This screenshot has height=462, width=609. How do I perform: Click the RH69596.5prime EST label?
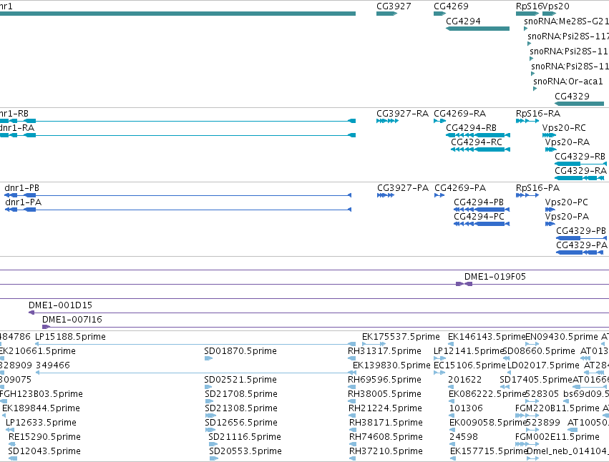[384, 380]
